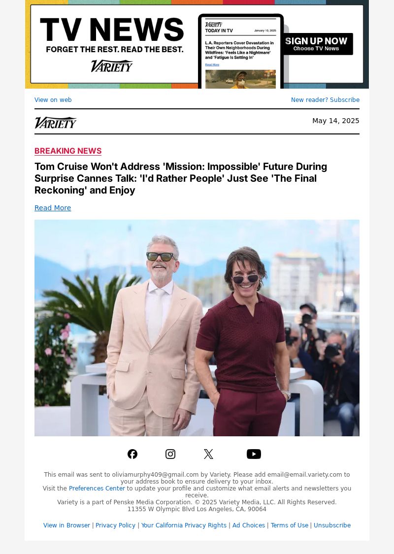Click the tablet preview in the banner
The image size is (394, 554).
tap(241, 51)
